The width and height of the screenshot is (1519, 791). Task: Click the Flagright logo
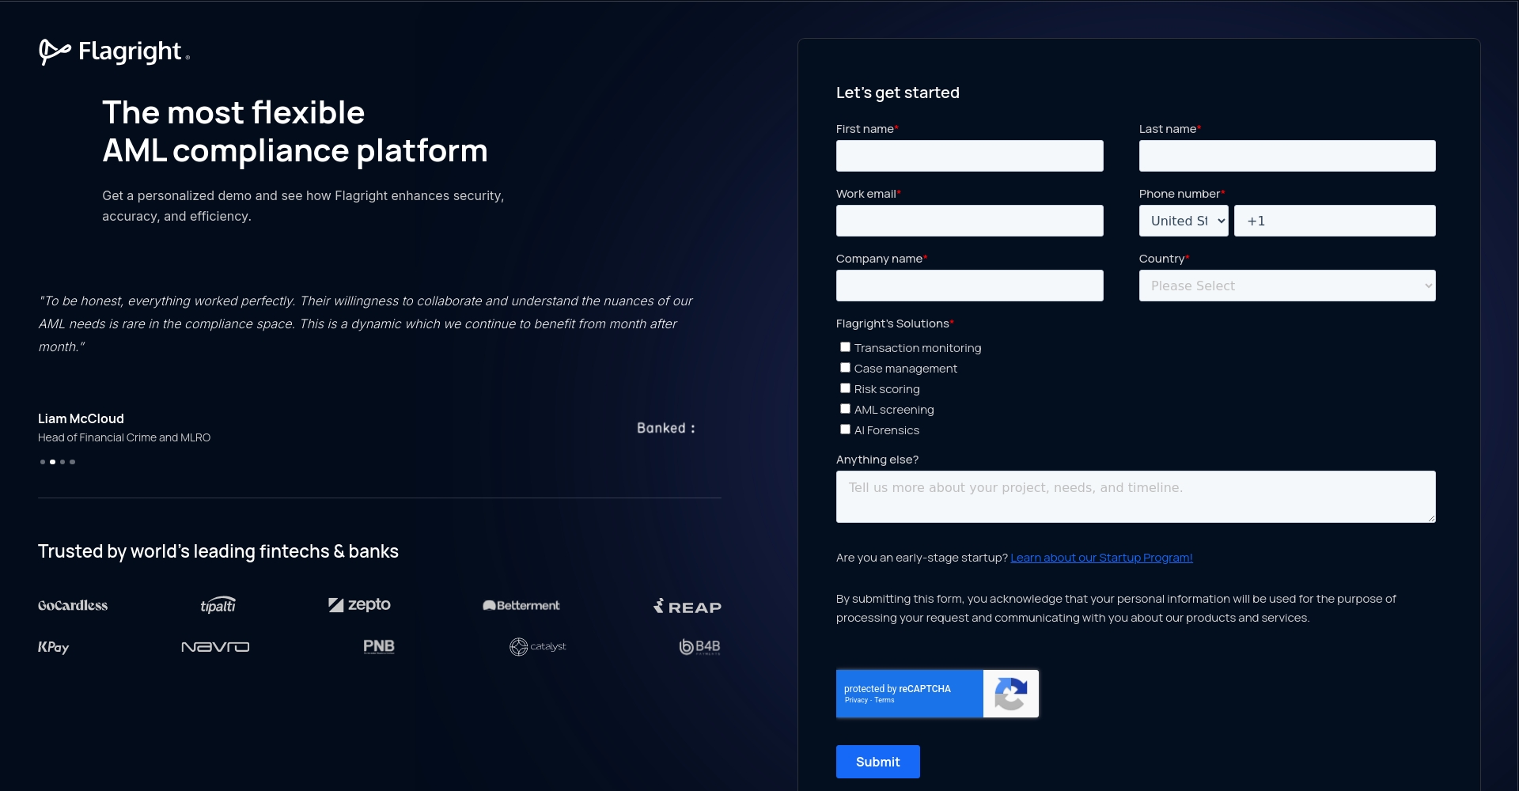click(114, 51)
